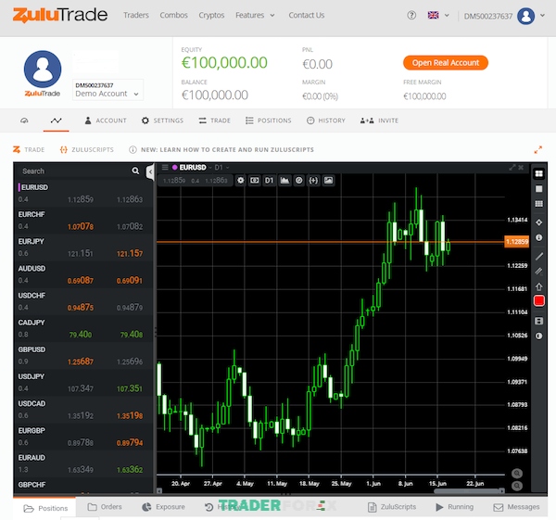The height and width of the screenshot is (520, 556).
Task: Open the dashboard gauge tab
Action: point(24,120)
